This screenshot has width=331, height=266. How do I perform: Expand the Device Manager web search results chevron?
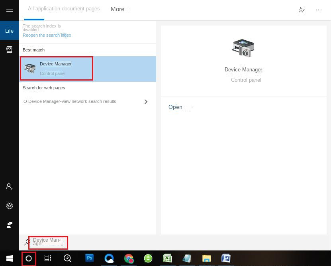click(146, 101)
